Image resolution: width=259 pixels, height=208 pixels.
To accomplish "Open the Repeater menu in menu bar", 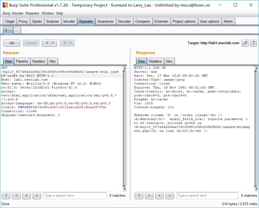I will click(x=32, y=13).
